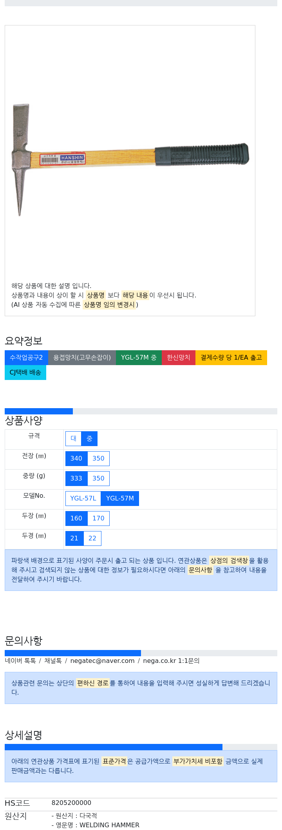Select weight 333 g option
Viewport: 282px width, 830px height.
click(x=76, y=479)
